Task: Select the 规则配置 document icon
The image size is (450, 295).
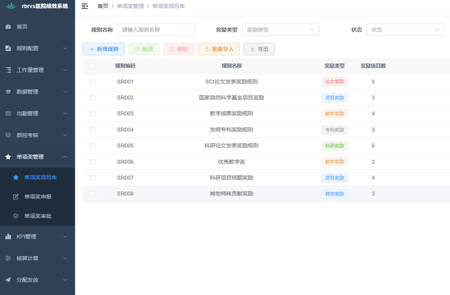Action: click(8, 48)
